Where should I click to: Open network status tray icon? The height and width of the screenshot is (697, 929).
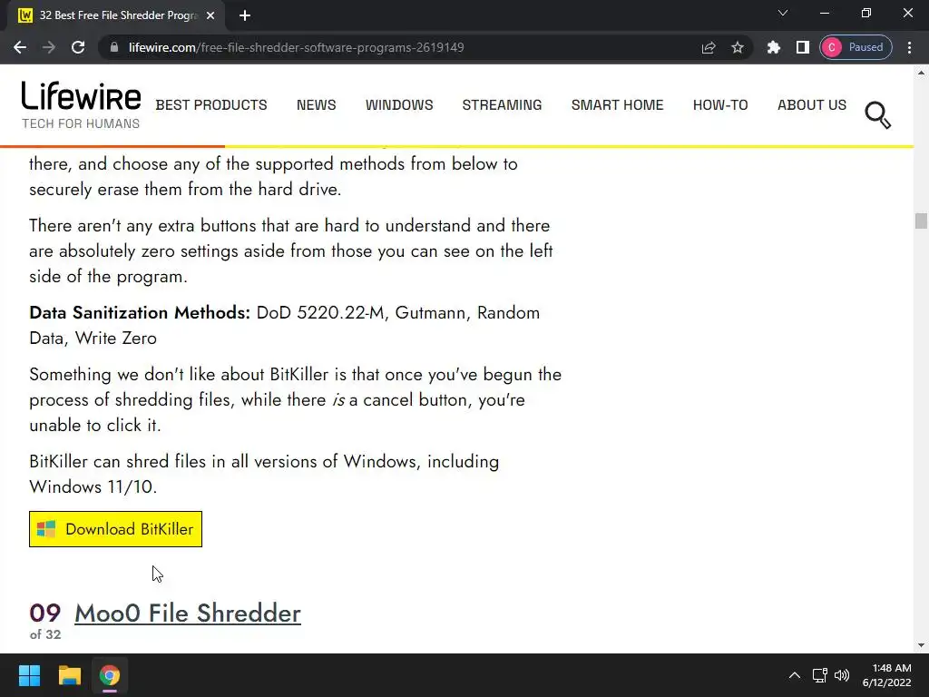820,675
